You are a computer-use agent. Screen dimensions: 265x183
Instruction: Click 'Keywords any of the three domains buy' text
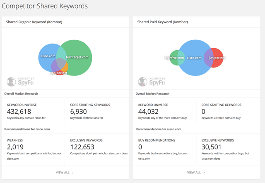point(162,118)
